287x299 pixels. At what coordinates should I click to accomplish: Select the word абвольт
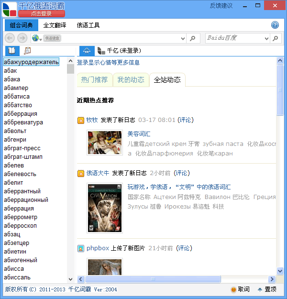15,131
